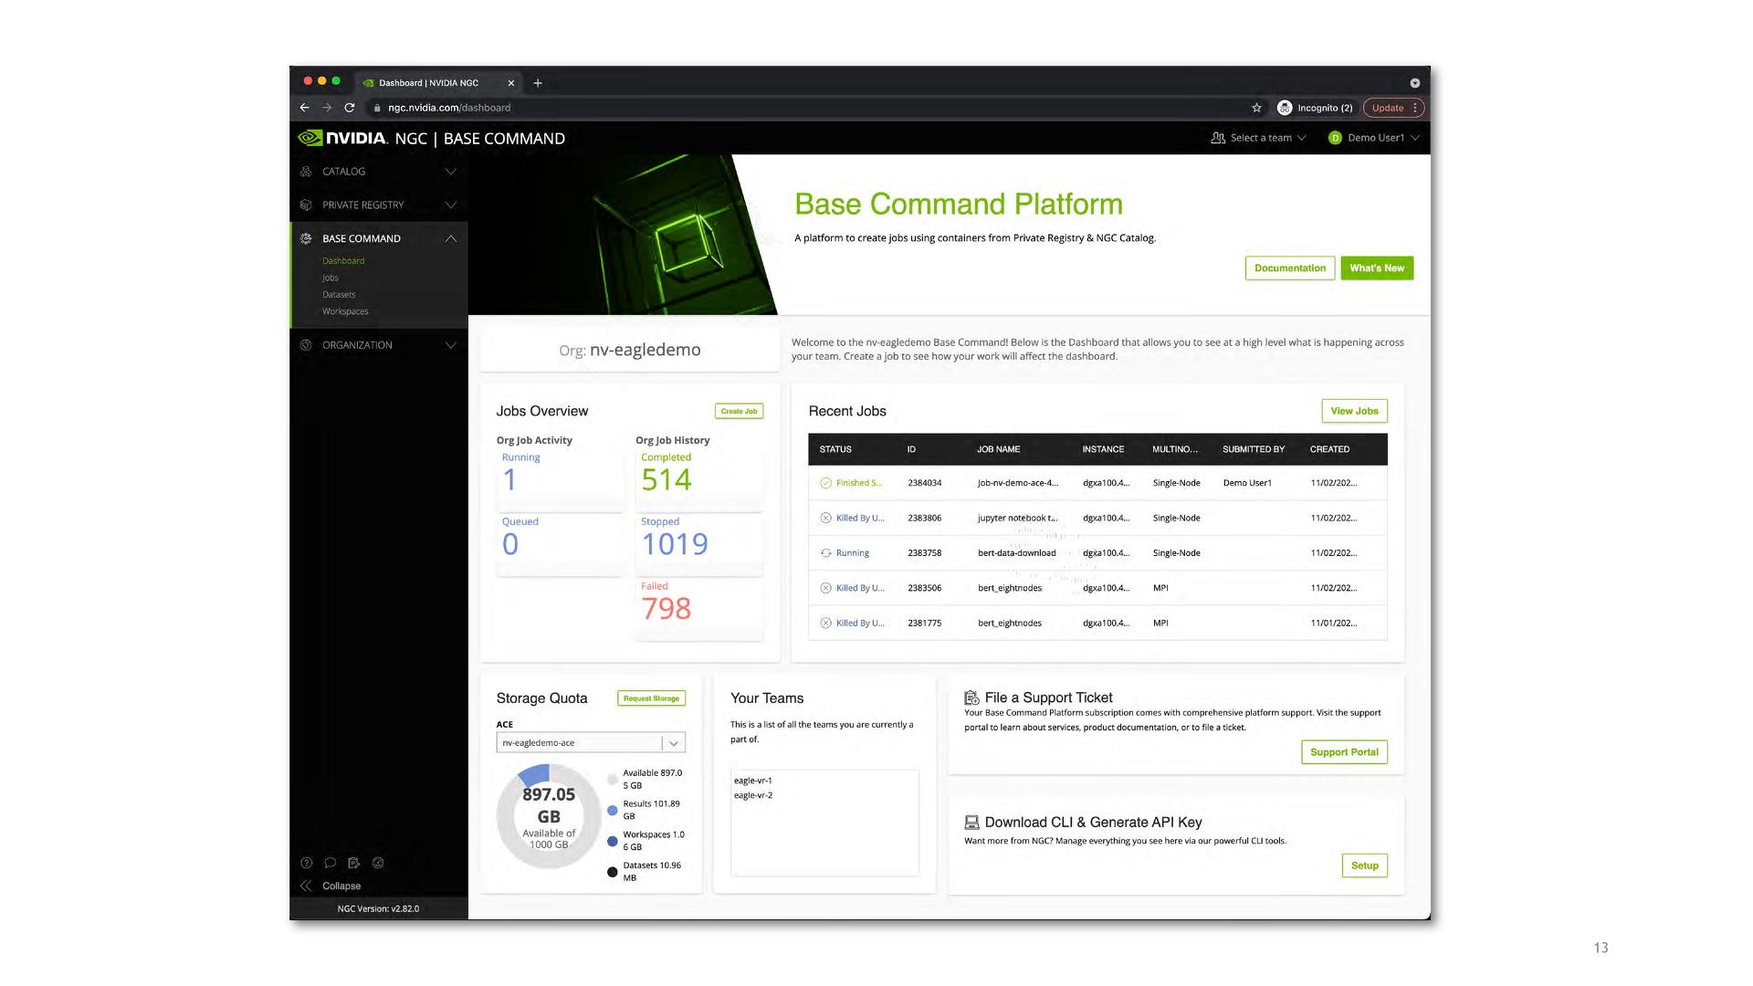Open Datasets in the Base Command menu
Image resolution: width=1753 pixels, height=986 pixels.
tap(339, 295)
